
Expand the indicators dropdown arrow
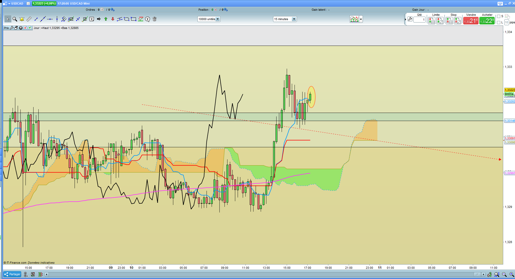(x=361, y=19)
